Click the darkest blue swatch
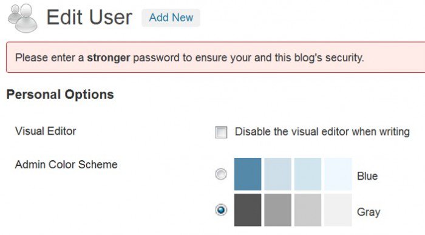 click(x=248, y=174)
